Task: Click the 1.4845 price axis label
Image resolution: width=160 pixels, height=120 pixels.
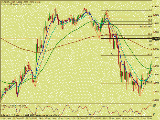Action: click(156, 15)
